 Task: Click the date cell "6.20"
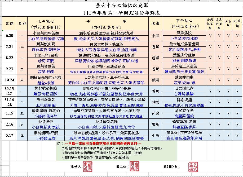(x=10, y=36)
